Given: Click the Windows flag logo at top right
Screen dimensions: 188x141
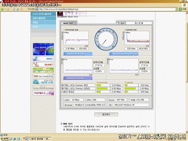Looking at the screenshot, I should click(184, 5).
